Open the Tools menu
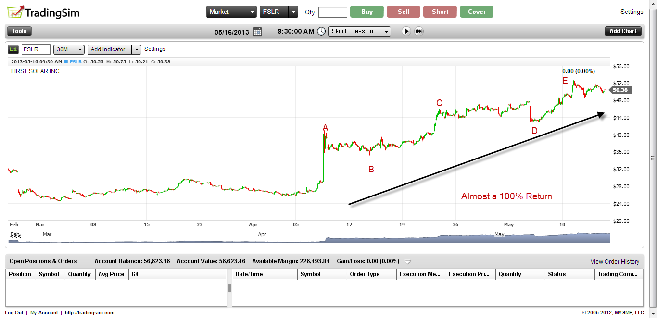The image size is (657, 318). 19,31
